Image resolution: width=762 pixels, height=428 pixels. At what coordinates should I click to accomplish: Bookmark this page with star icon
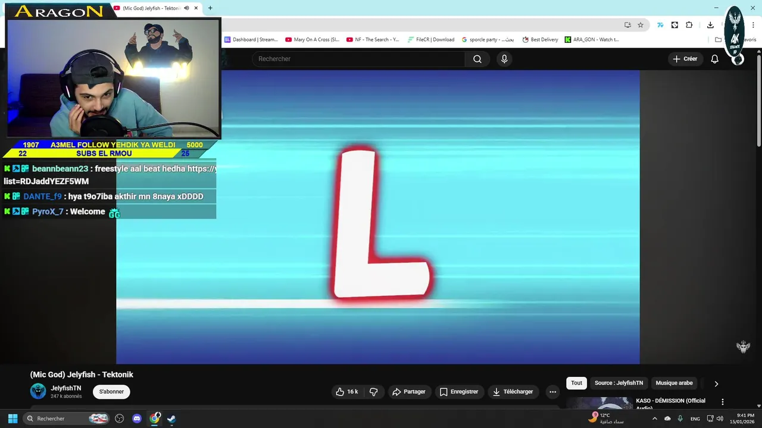[x=641, y=25]
